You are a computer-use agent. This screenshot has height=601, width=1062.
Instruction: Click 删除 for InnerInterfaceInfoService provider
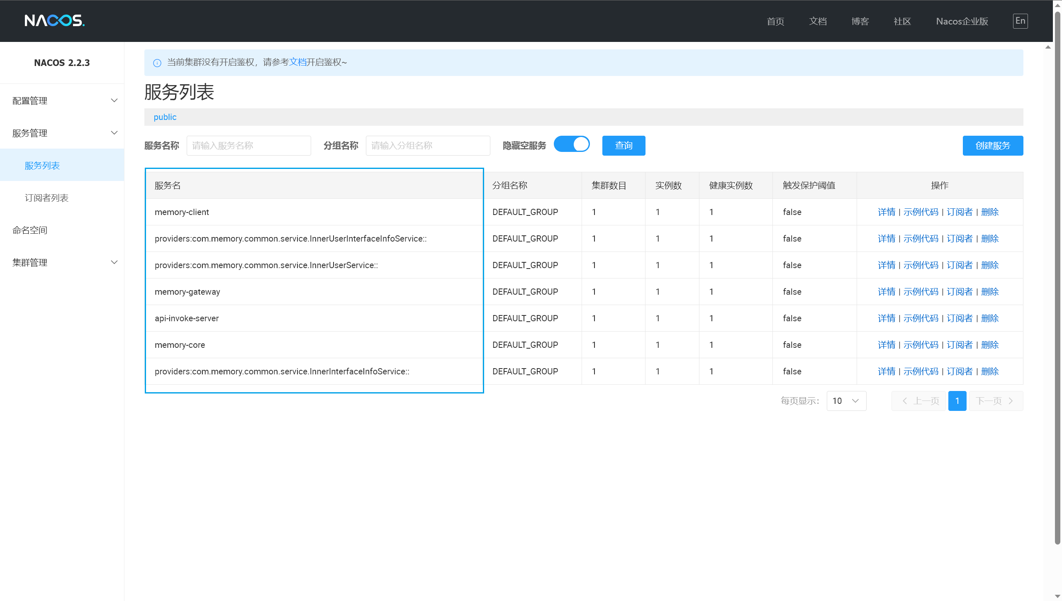[989, 371]
